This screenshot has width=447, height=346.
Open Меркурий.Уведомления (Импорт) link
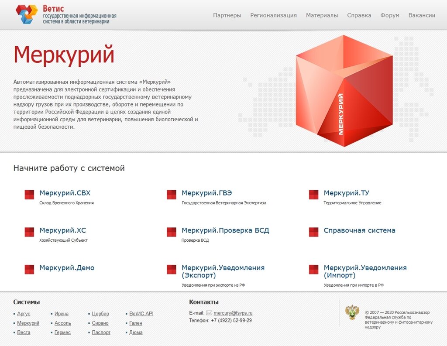(365, 271)
